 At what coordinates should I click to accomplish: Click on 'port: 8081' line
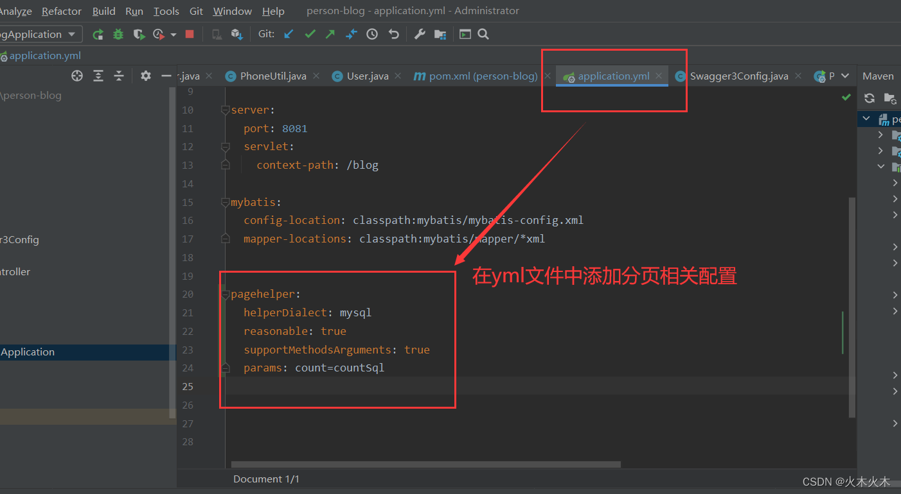point(276,129)
